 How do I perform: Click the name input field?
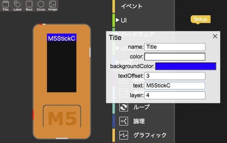[x=175, y=47]
